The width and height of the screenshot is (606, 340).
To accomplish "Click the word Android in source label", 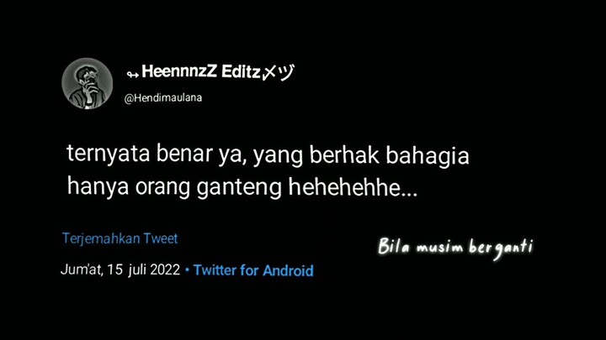I will (289, 270).
